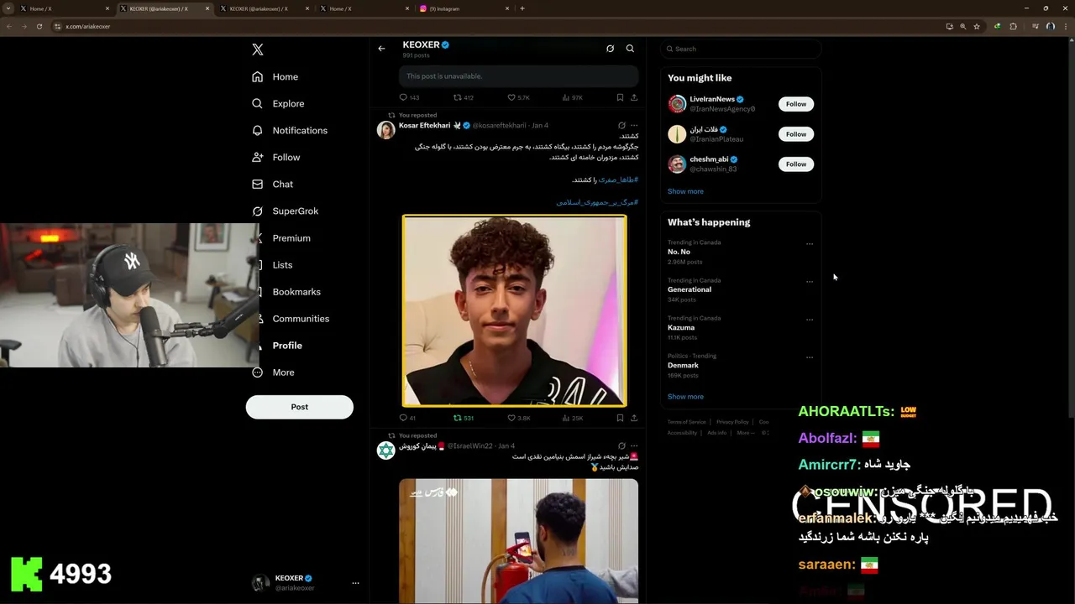Follow LiveIranNews

[795, 104]
